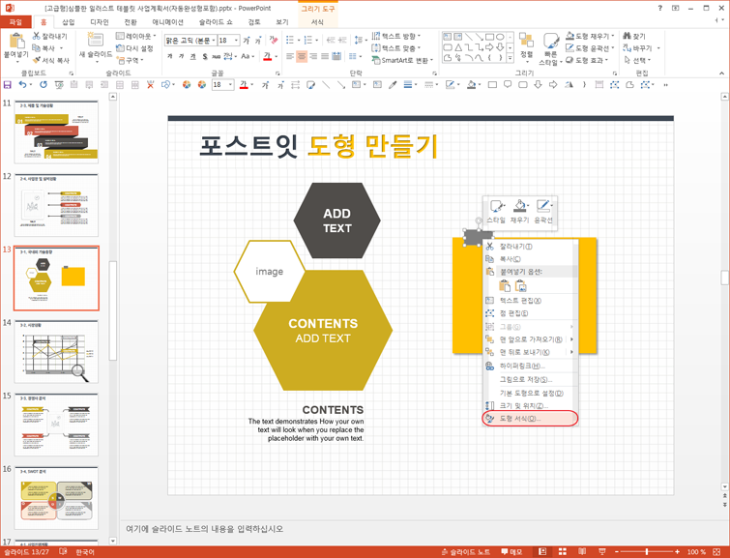Open Shape Fill (도형 채우기) in ribbon
Screen dimensions: 730x558
(590, 36)
